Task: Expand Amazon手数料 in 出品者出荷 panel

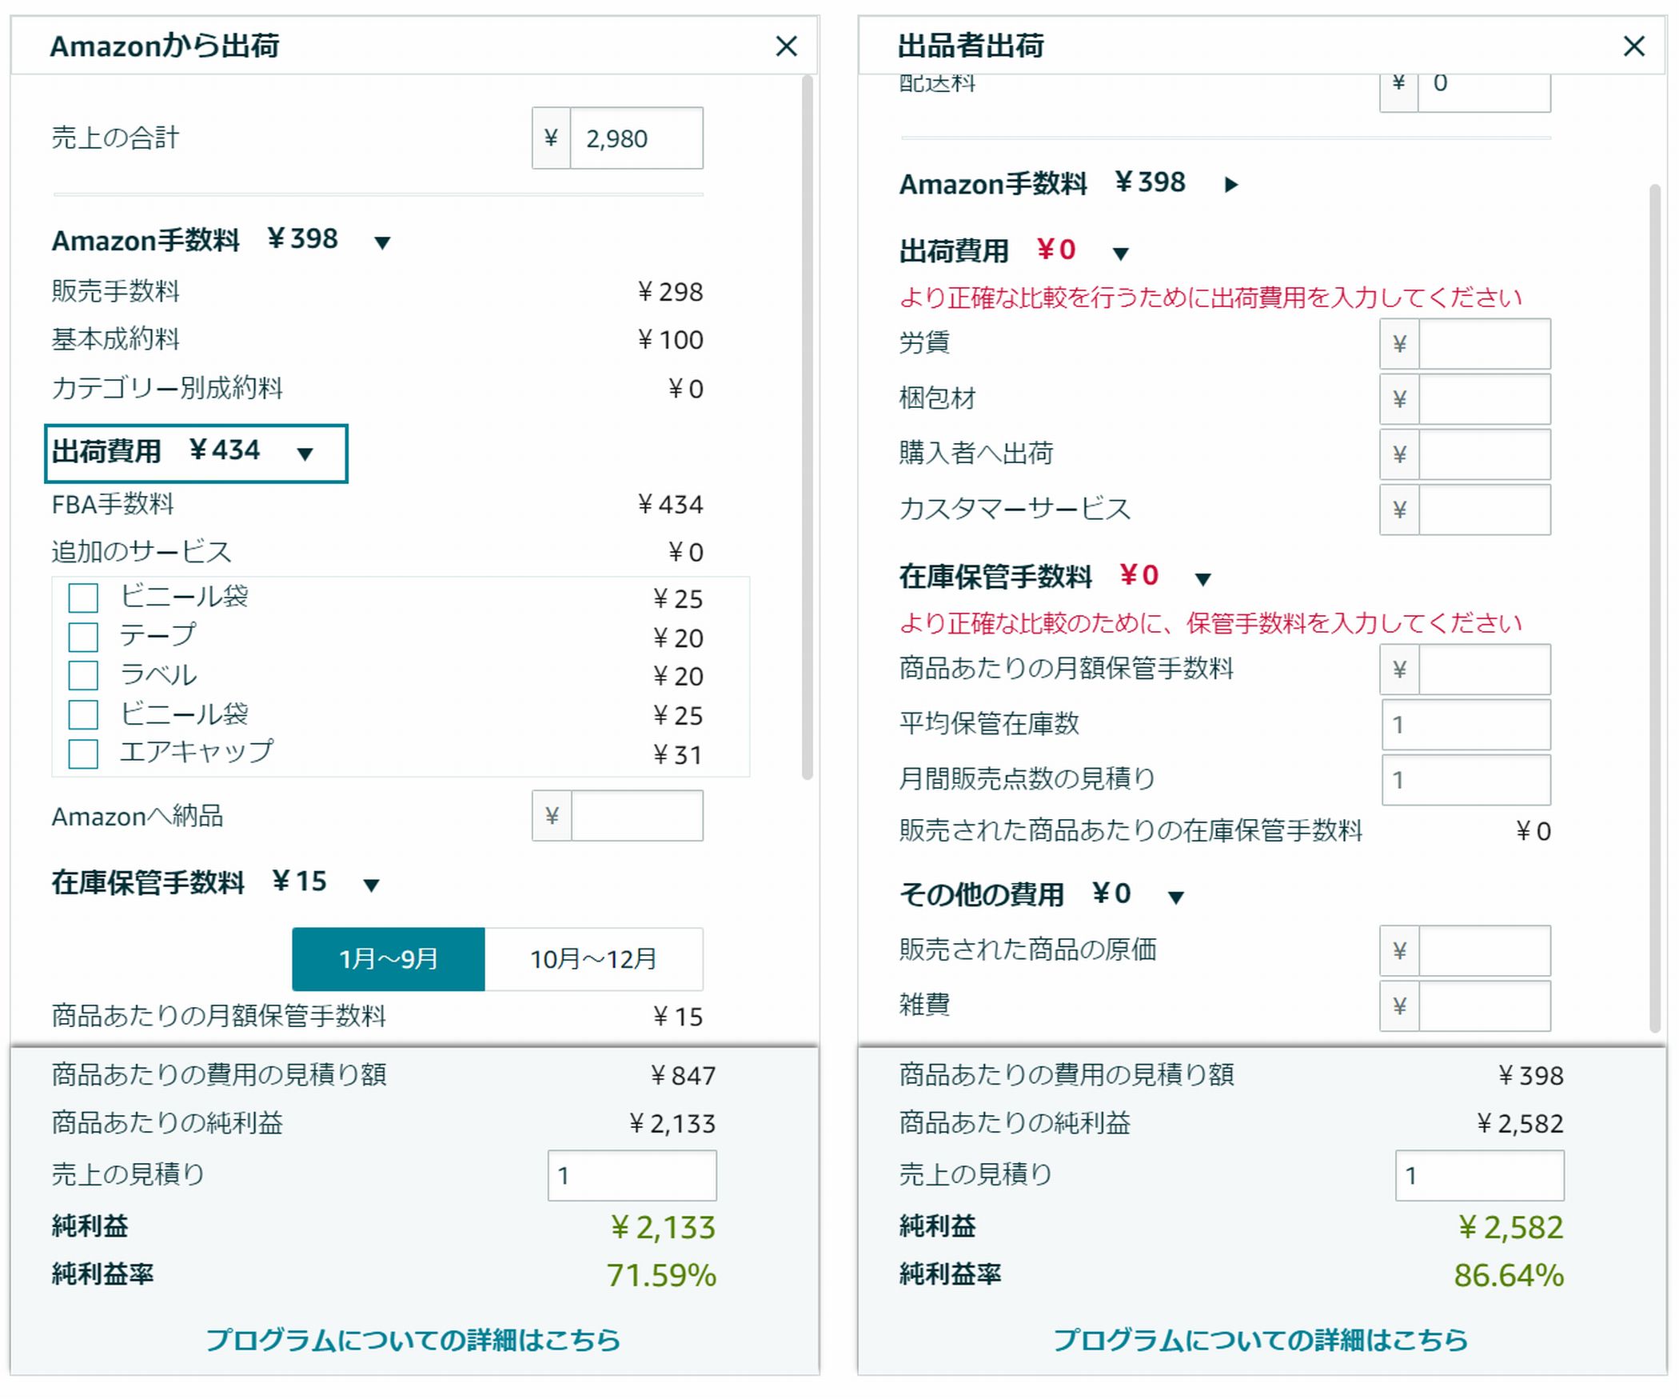Action: [x=1231, y=185]
